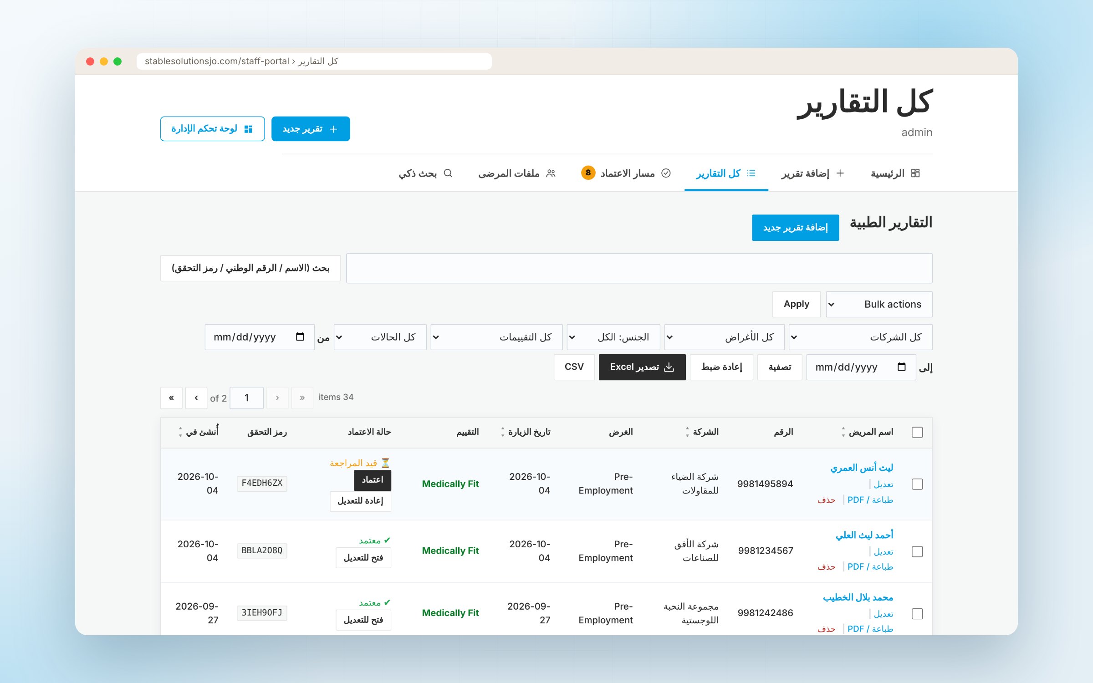Open the كل التقييمات filter dropdown
Screen dimensions: 1093x683
pyautogui.click(x=496, y=337)
